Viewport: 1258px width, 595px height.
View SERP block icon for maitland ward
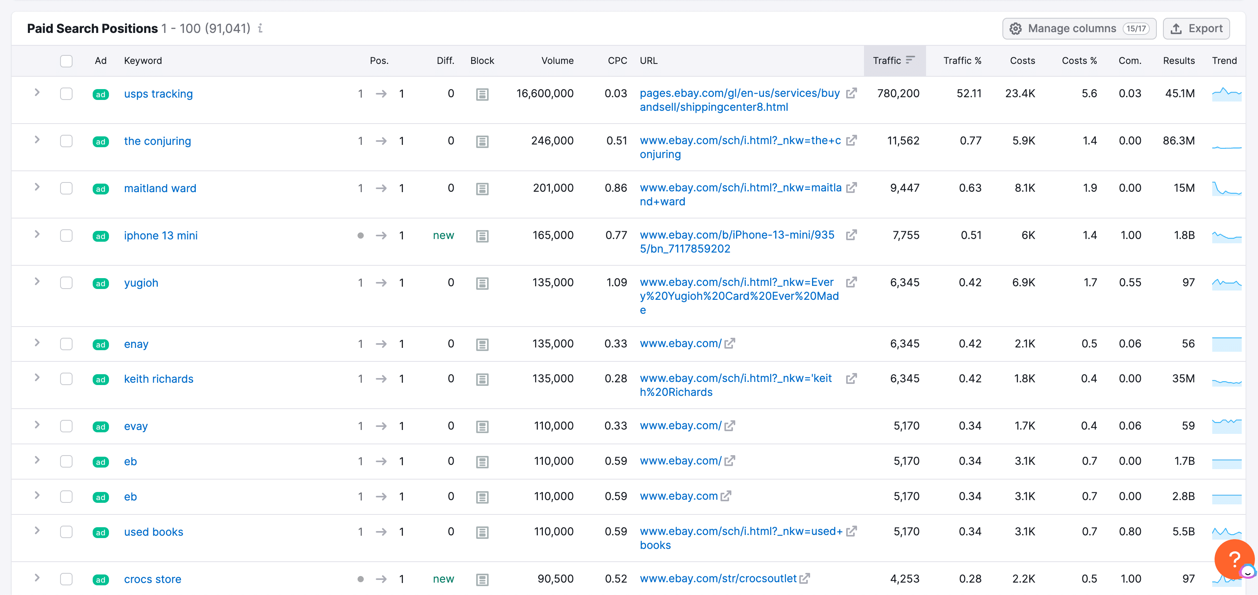(482, 189)
